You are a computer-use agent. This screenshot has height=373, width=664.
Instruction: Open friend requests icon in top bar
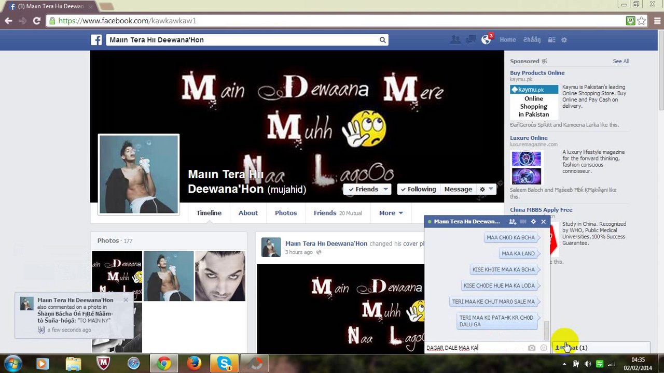(455, 40)
